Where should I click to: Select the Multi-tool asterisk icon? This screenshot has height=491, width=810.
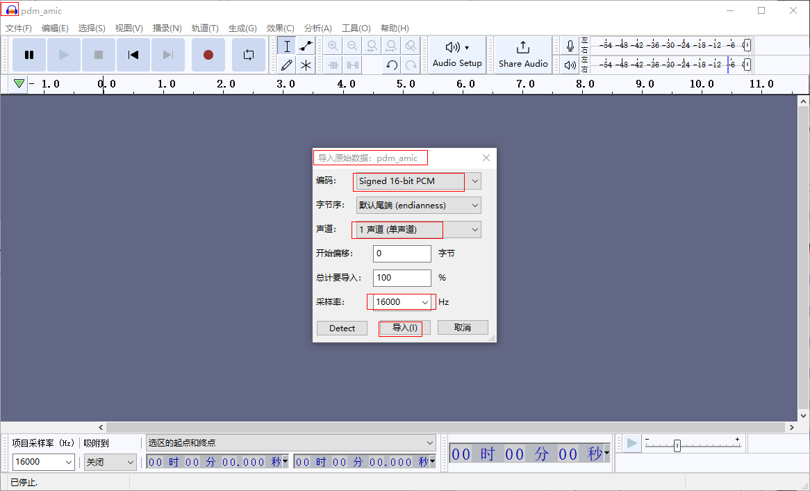click(306, 65)
